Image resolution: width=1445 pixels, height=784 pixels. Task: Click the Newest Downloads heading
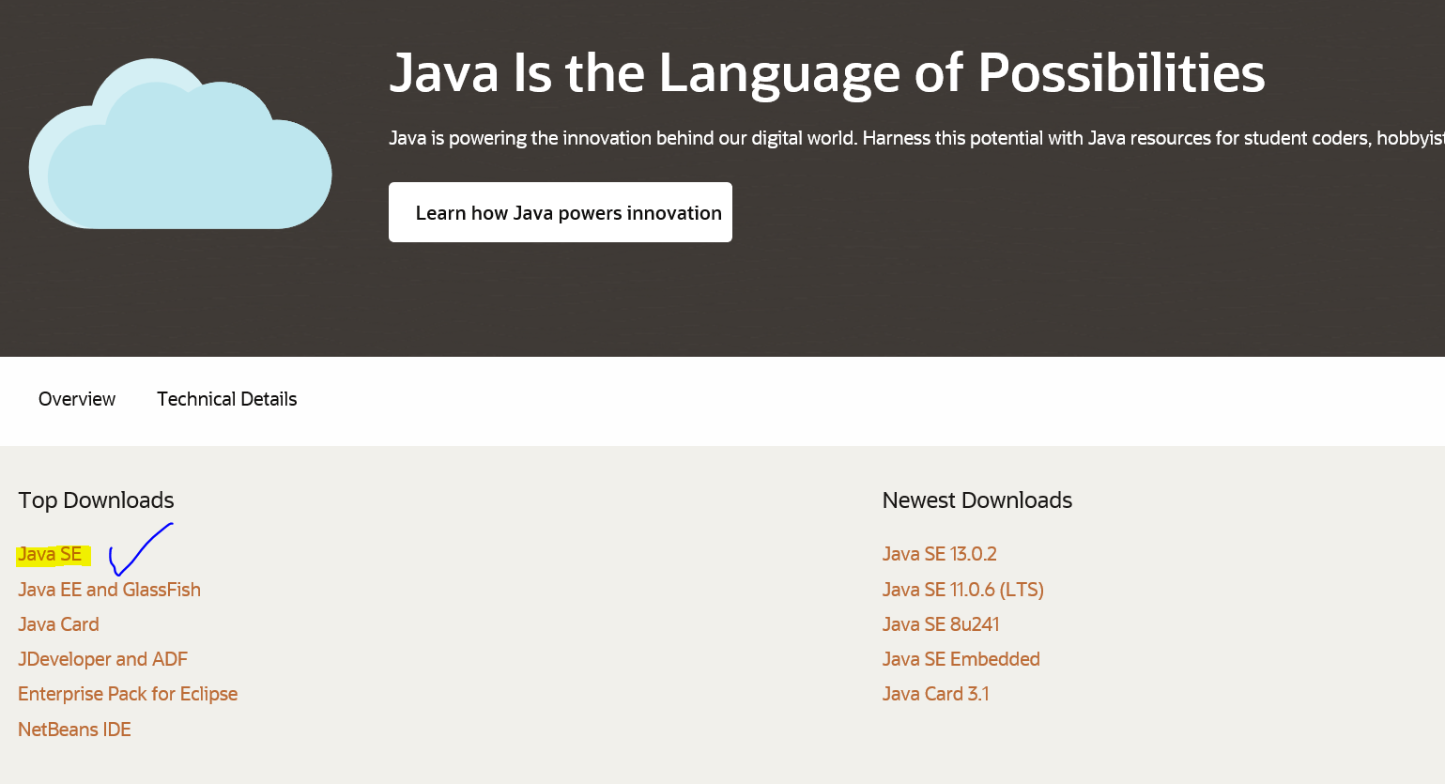(977, 500)
